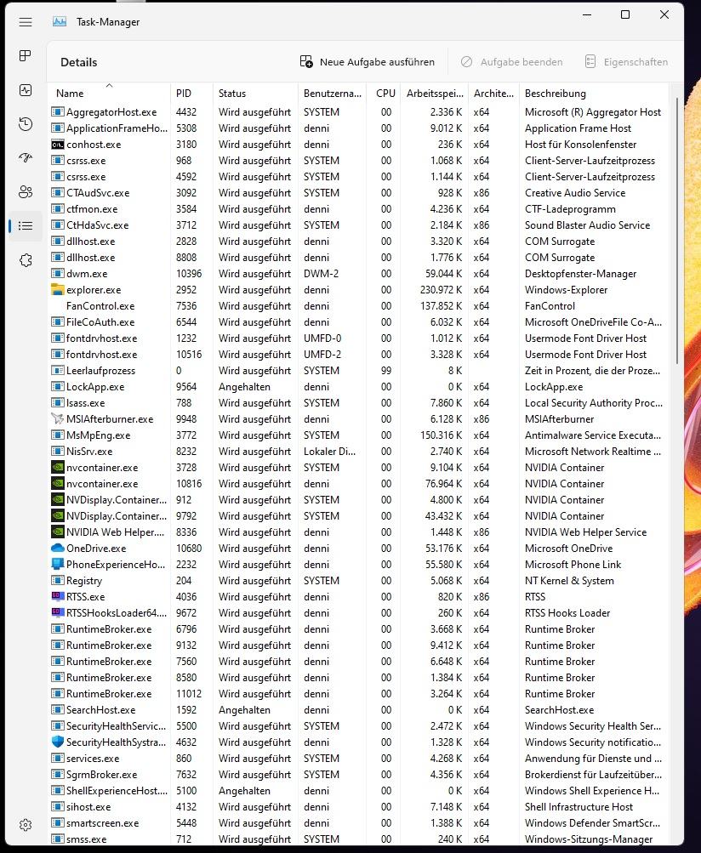
Task: Select RuntimeBroker.exe with PID 6796
Action: [358, 628]
